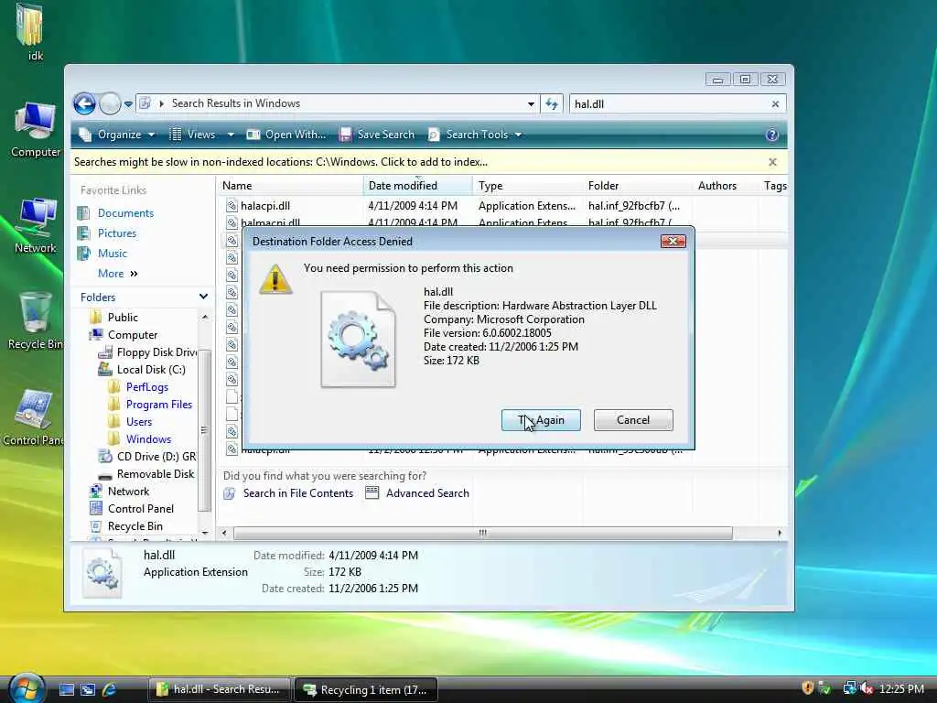Sort by Date modified column
The image size is (937, 703).
[417, 186]
